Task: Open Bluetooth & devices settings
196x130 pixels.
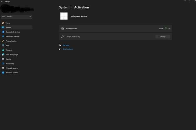Action: 17,32
